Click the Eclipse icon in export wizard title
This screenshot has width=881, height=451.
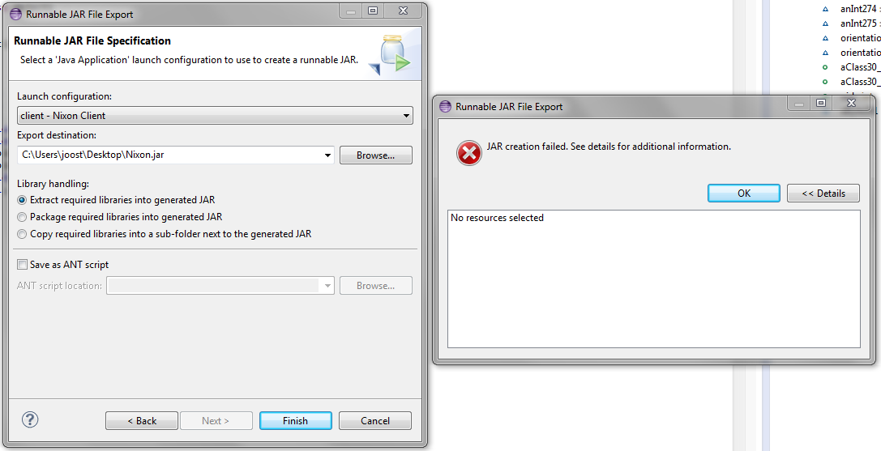[16, 14]
